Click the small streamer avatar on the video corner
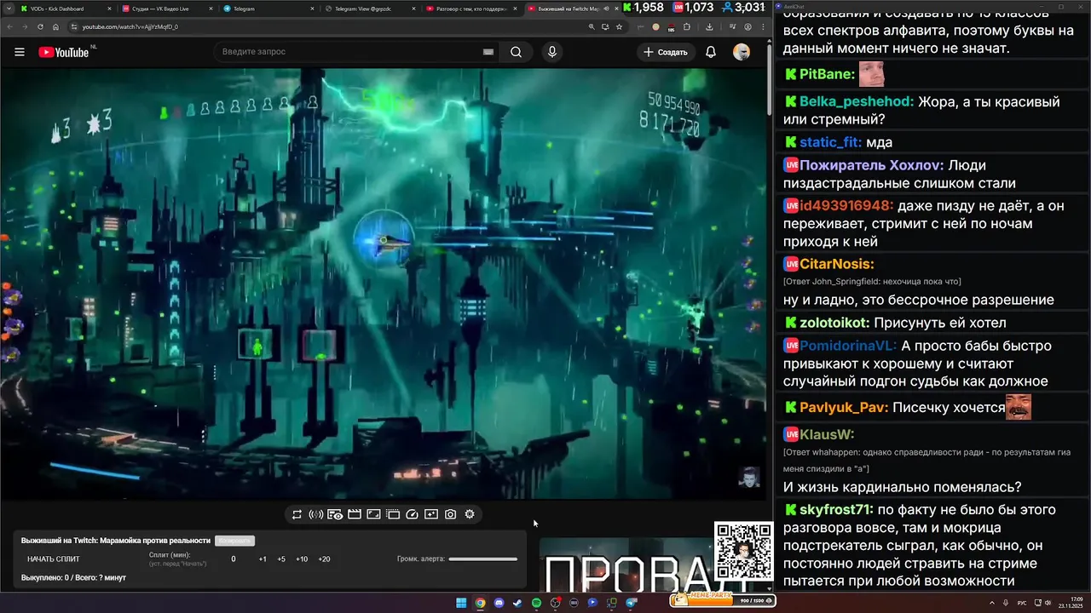The image size is (1091, 613). pos(748,477)
